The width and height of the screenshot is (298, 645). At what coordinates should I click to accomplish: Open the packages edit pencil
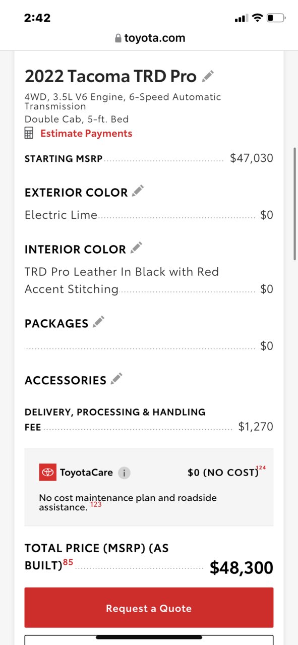point(98,322)
